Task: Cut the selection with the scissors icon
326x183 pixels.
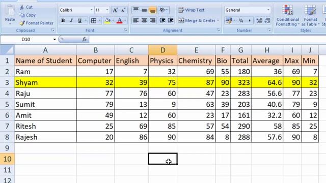Action: click(x=22, y=7)
